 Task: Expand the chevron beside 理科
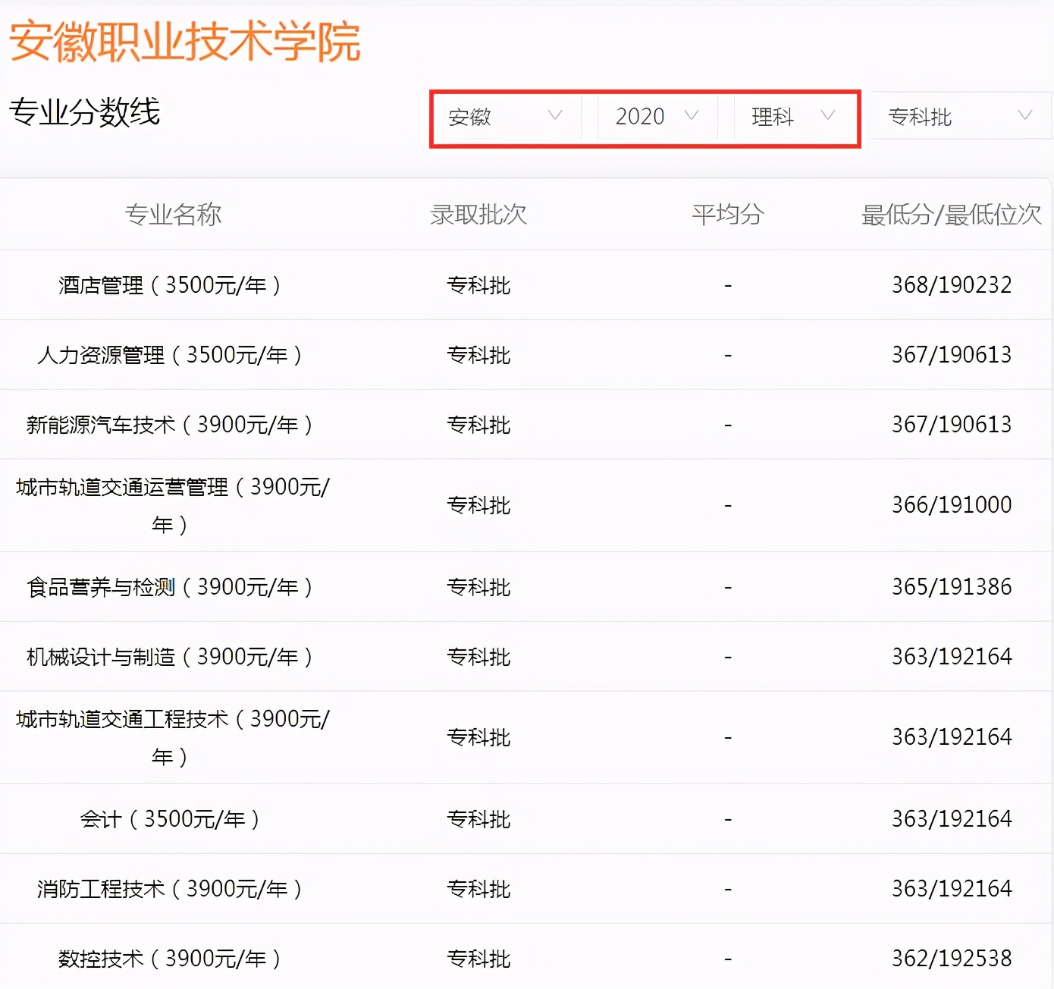coord(828,116)
